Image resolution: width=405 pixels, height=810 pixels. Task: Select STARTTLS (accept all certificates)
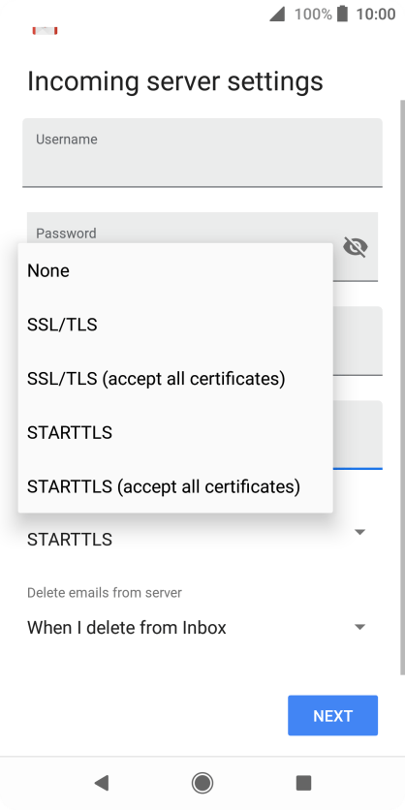click(175, 486)
